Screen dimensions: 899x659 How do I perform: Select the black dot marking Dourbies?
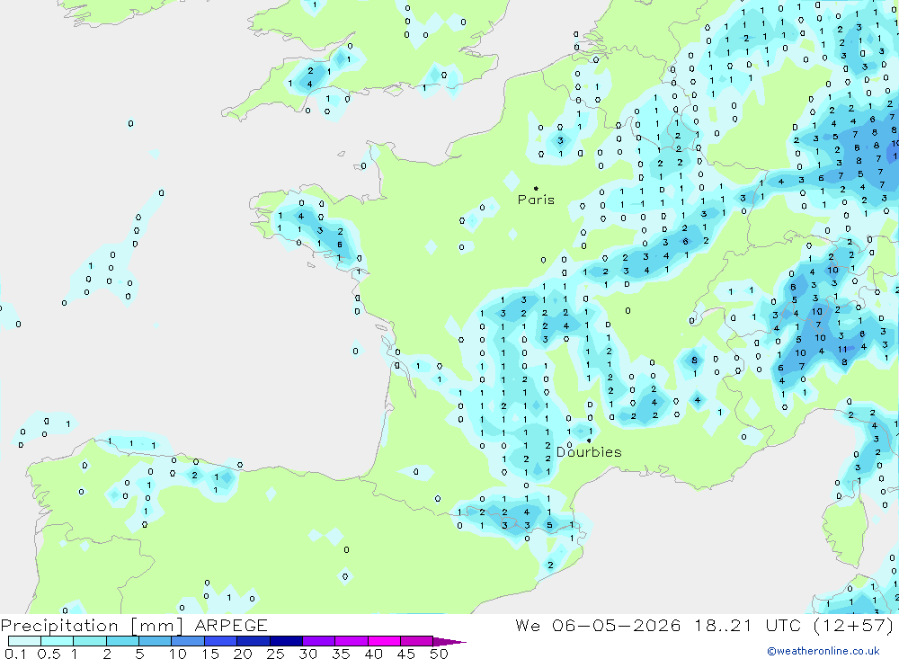[589, 441]
